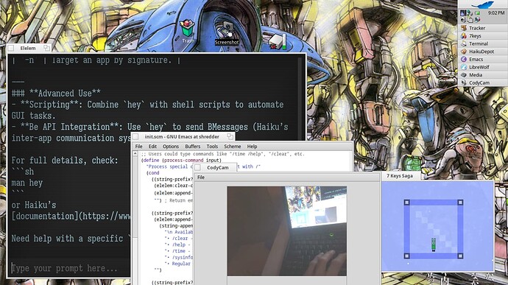Click the 7 Keys Saga title tab

point(400,176)
